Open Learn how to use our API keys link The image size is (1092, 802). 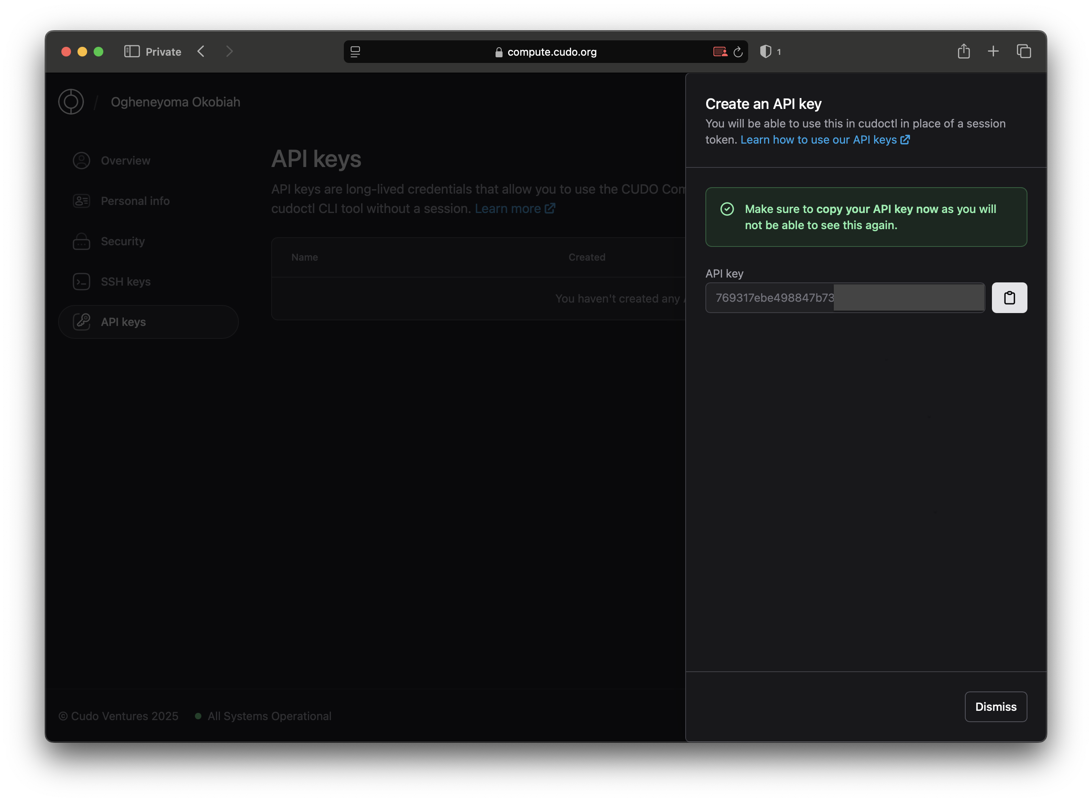click(824, 140)
